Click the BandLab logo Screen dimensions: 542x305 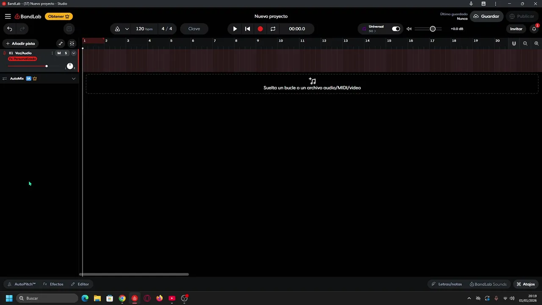pyautogui.click(x=28, y=17)
